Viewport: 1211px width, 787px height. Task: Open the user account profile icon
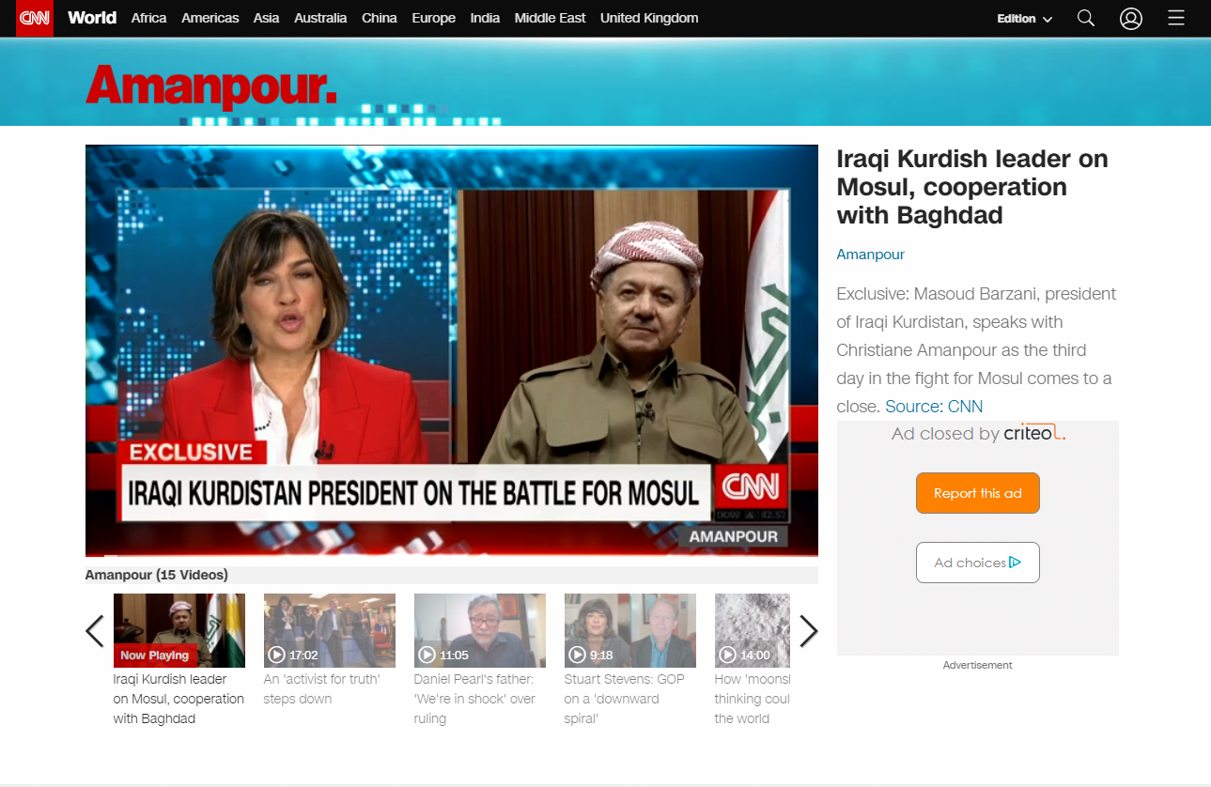[x=1131, y=18]
